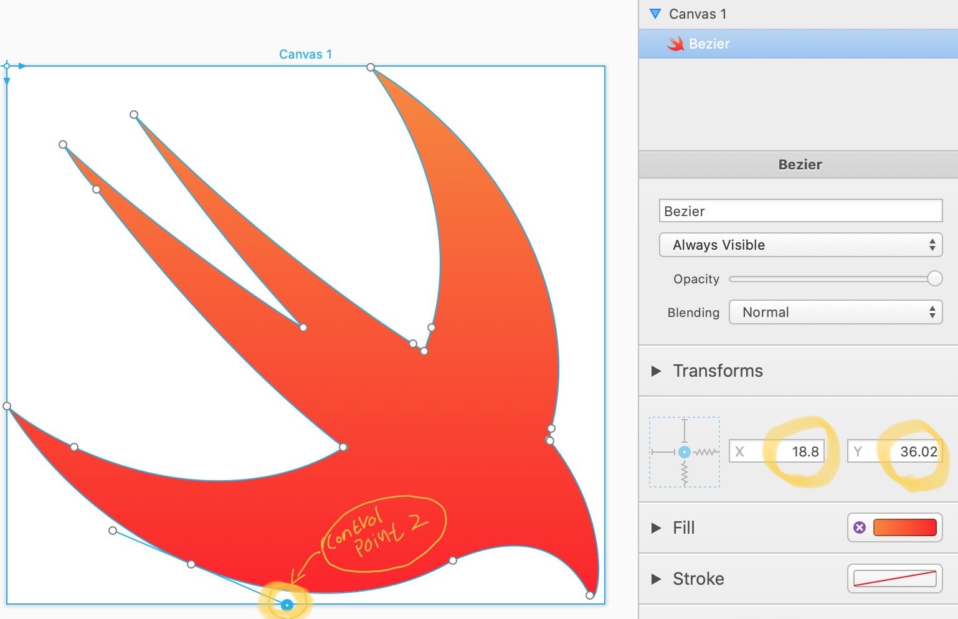This screenshot has height=619, width=958.
Task: Select the highlighted blue control point
Action: pyautogui.click(x=287, y=605)
